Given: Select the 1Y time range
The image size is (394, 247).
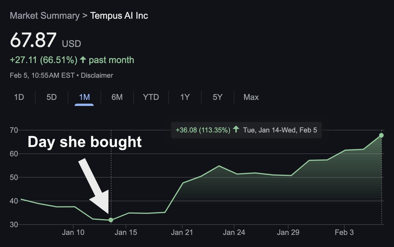Looking at the screenshot, I should coord(185,97).
